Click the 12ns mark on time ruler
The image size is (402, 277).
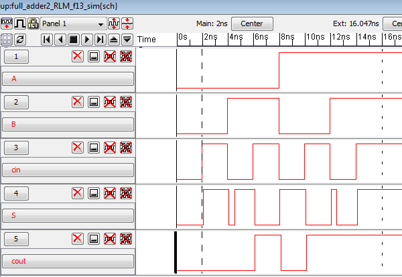[341, 37]
